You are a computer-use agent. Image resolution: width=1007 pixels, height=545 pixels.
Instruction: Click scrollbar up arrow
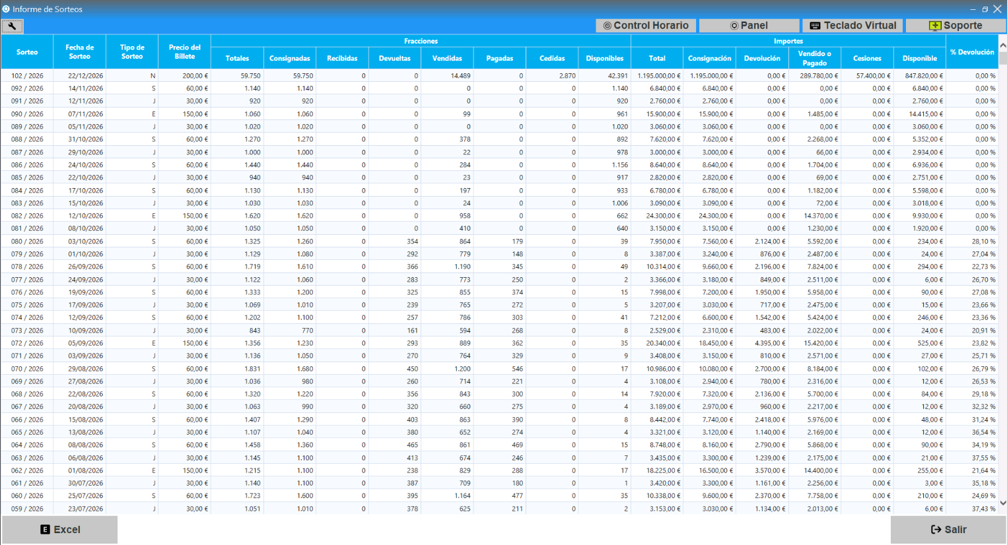1002,46
